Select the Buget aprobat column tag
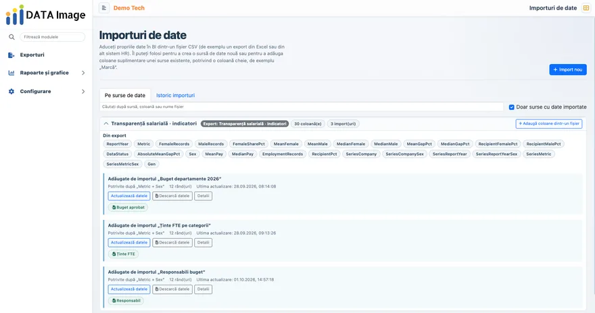The height and width of the screenshot is (313, 595). tap(128, 207)
